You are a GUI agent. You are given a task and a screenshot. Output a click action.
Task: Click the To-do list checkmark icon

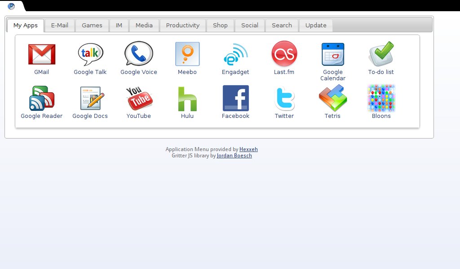(x=381, y=54)
